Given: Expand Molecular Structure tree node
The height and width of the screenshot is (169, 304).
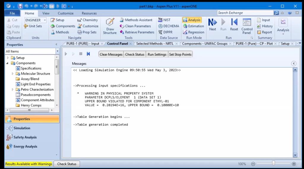Looking at the screenshot, I should click(x=12, y=74).
